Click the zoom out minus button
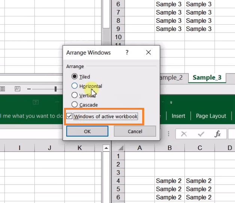 (29, 89)
